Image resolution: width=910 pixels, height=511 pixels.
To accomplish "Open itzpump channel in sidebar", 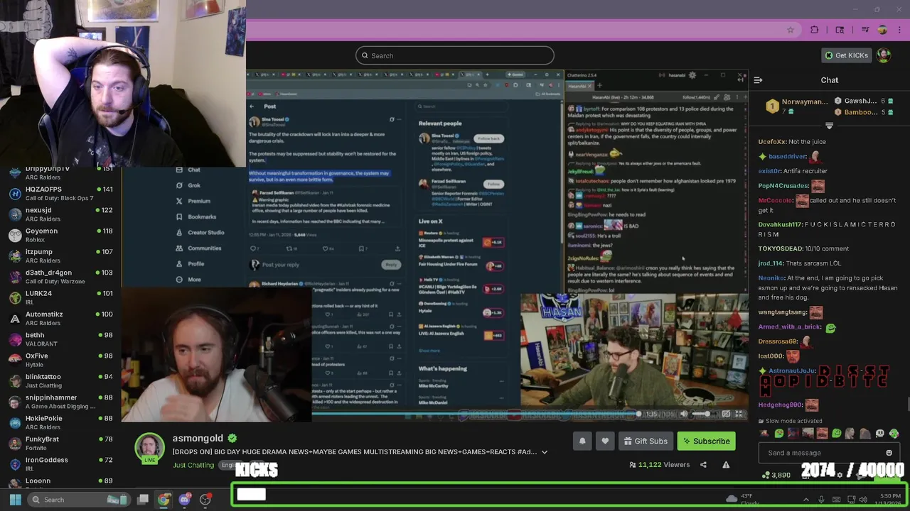I will [60, 256].
